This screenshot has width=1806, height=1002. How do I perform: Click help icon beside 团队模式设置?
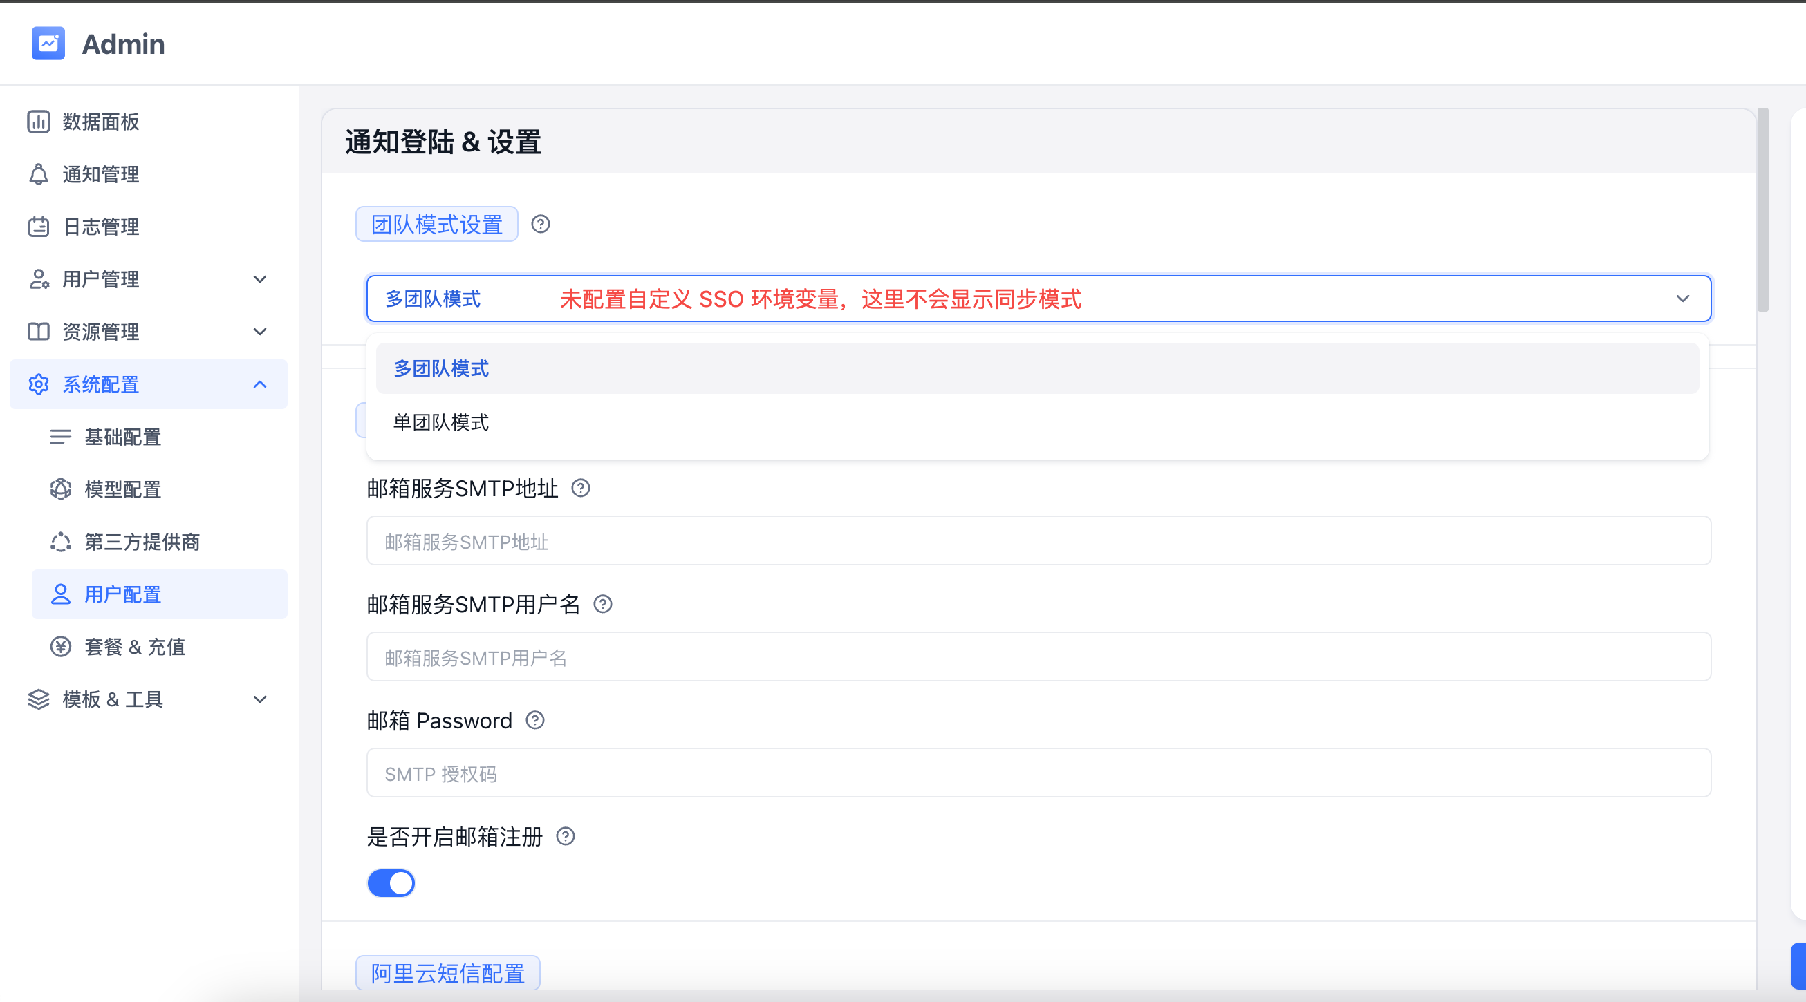pyautogui.click(x=540, y=224)
